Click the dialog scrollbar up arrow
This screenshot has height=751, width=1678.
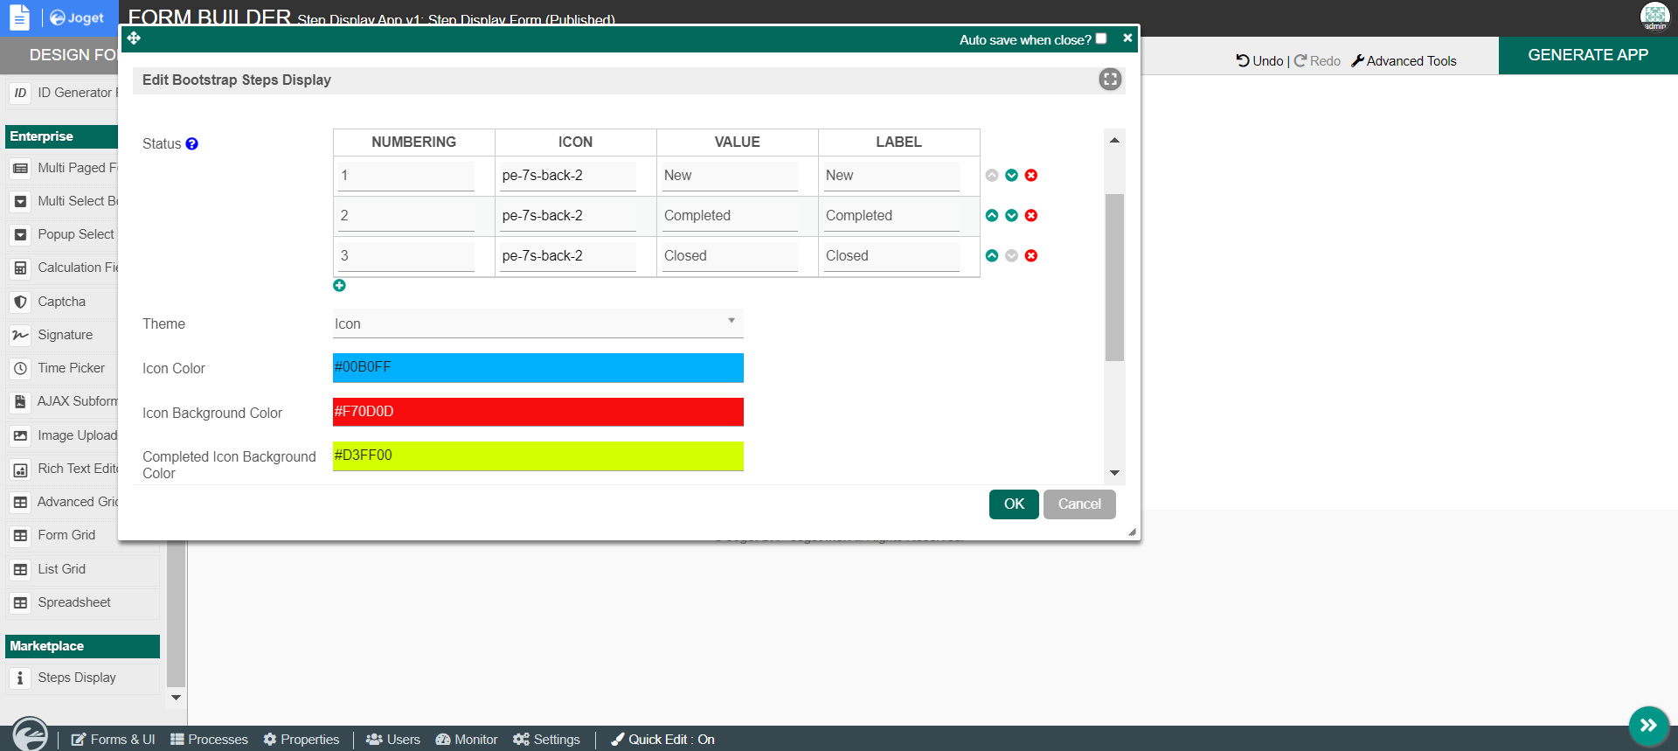click(x=1114, y=140)
